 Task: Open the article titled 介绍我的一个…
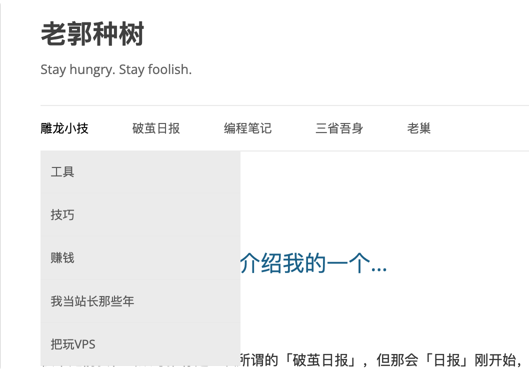(x=313, y=263)
